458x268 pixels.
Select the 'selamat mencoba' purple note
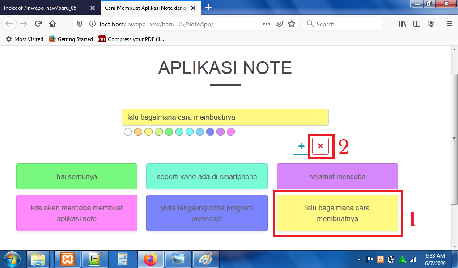coord(337,176)
